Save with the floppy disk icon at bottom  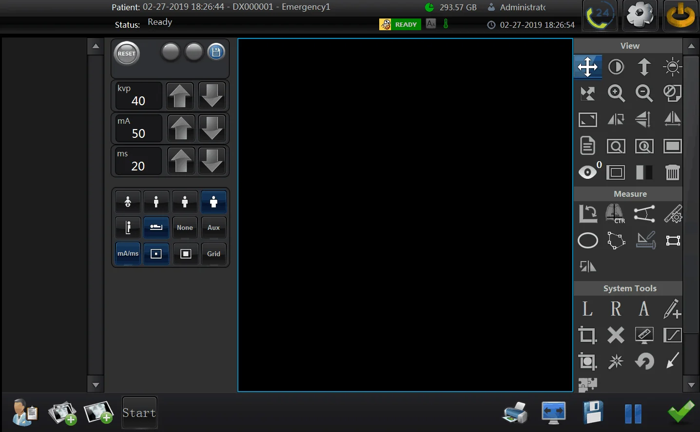[x=593, y=413]
